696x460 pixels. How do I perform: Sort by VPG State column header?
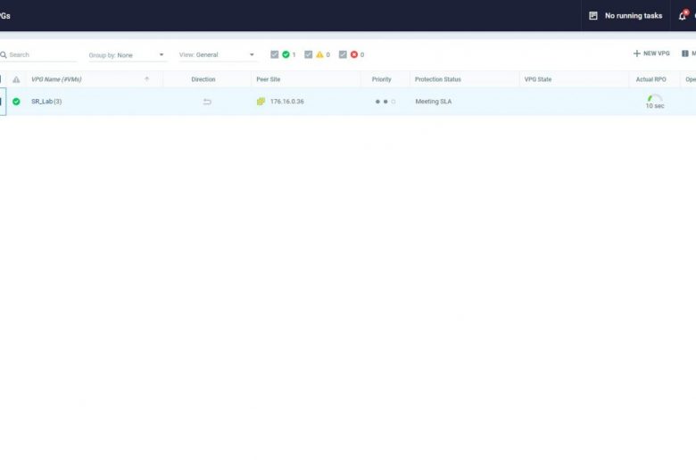click(538, 79)
